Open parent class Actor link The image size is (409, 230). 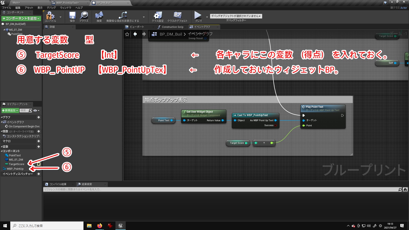(404, 8)
